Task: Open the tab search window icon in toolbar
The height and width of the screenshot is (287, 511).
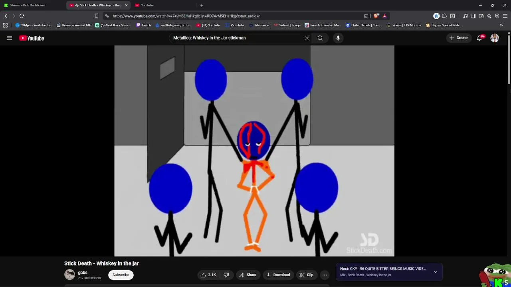Action: tap(452, 16)
